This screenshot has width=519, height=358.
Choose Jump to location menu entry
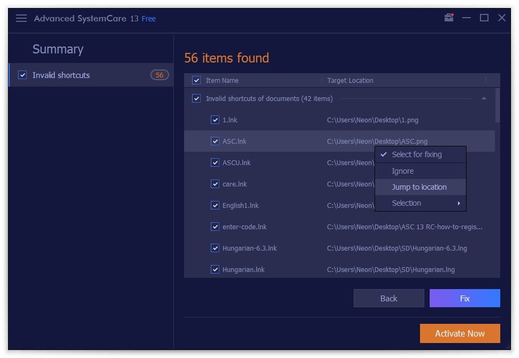click(x=421, y=187)
